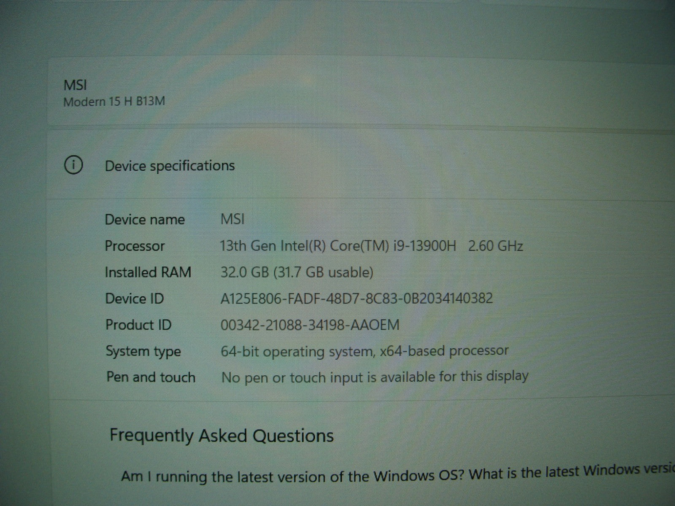
Task: Click the Pen and touch label
Action: pyautogui.click(x=151, y=377)
